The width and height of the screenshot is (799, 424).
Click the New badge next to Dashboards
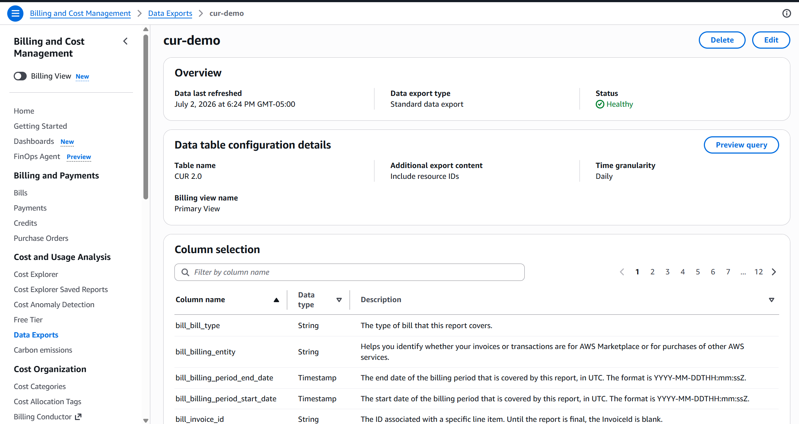click(67, 142)
